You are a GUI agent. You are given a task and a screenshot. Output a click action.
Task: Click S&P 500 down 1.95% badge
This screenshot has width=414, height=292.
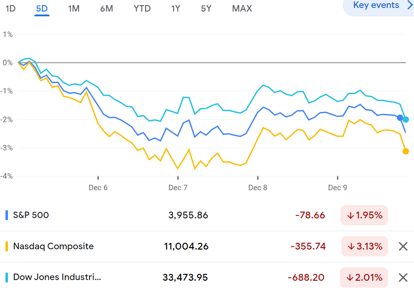click(364, 215)
